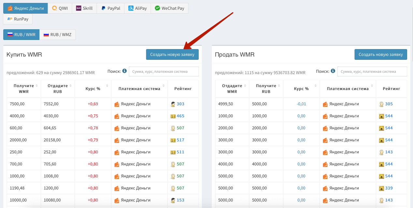Image resolution: width=413 pixels, height=208 pixels.
Task: Click passport icon next to rating 305
Action: tap(381, 104)
